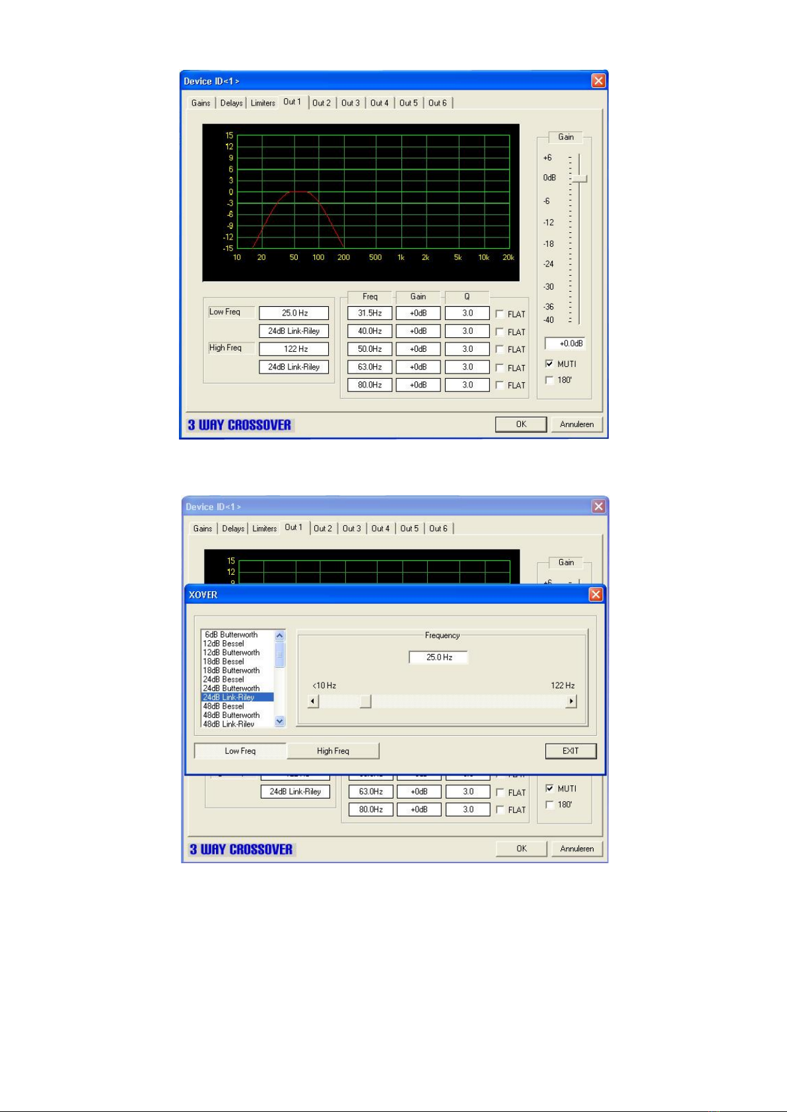This screenshot has width=787, height=1112.
Task: Click the XOVER filter list scroll-up arrow
Action: click(279, 636)
